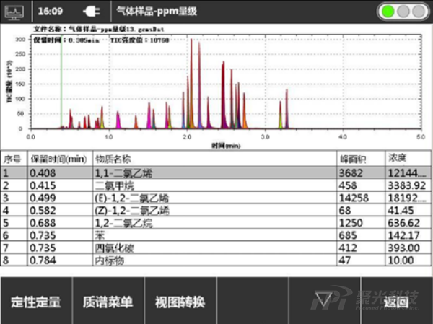Open the 定性定量 function
This screenshot has height=324, width=433.
click(x=36, y=301)
